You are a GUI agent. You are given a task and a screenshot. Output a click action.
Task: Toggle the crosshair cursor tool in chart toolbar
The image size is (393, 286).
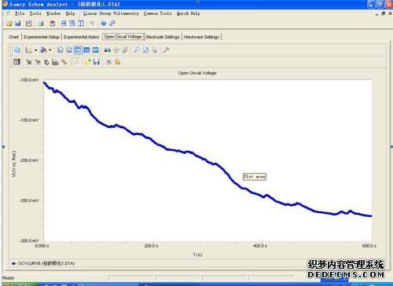(116, 49)
